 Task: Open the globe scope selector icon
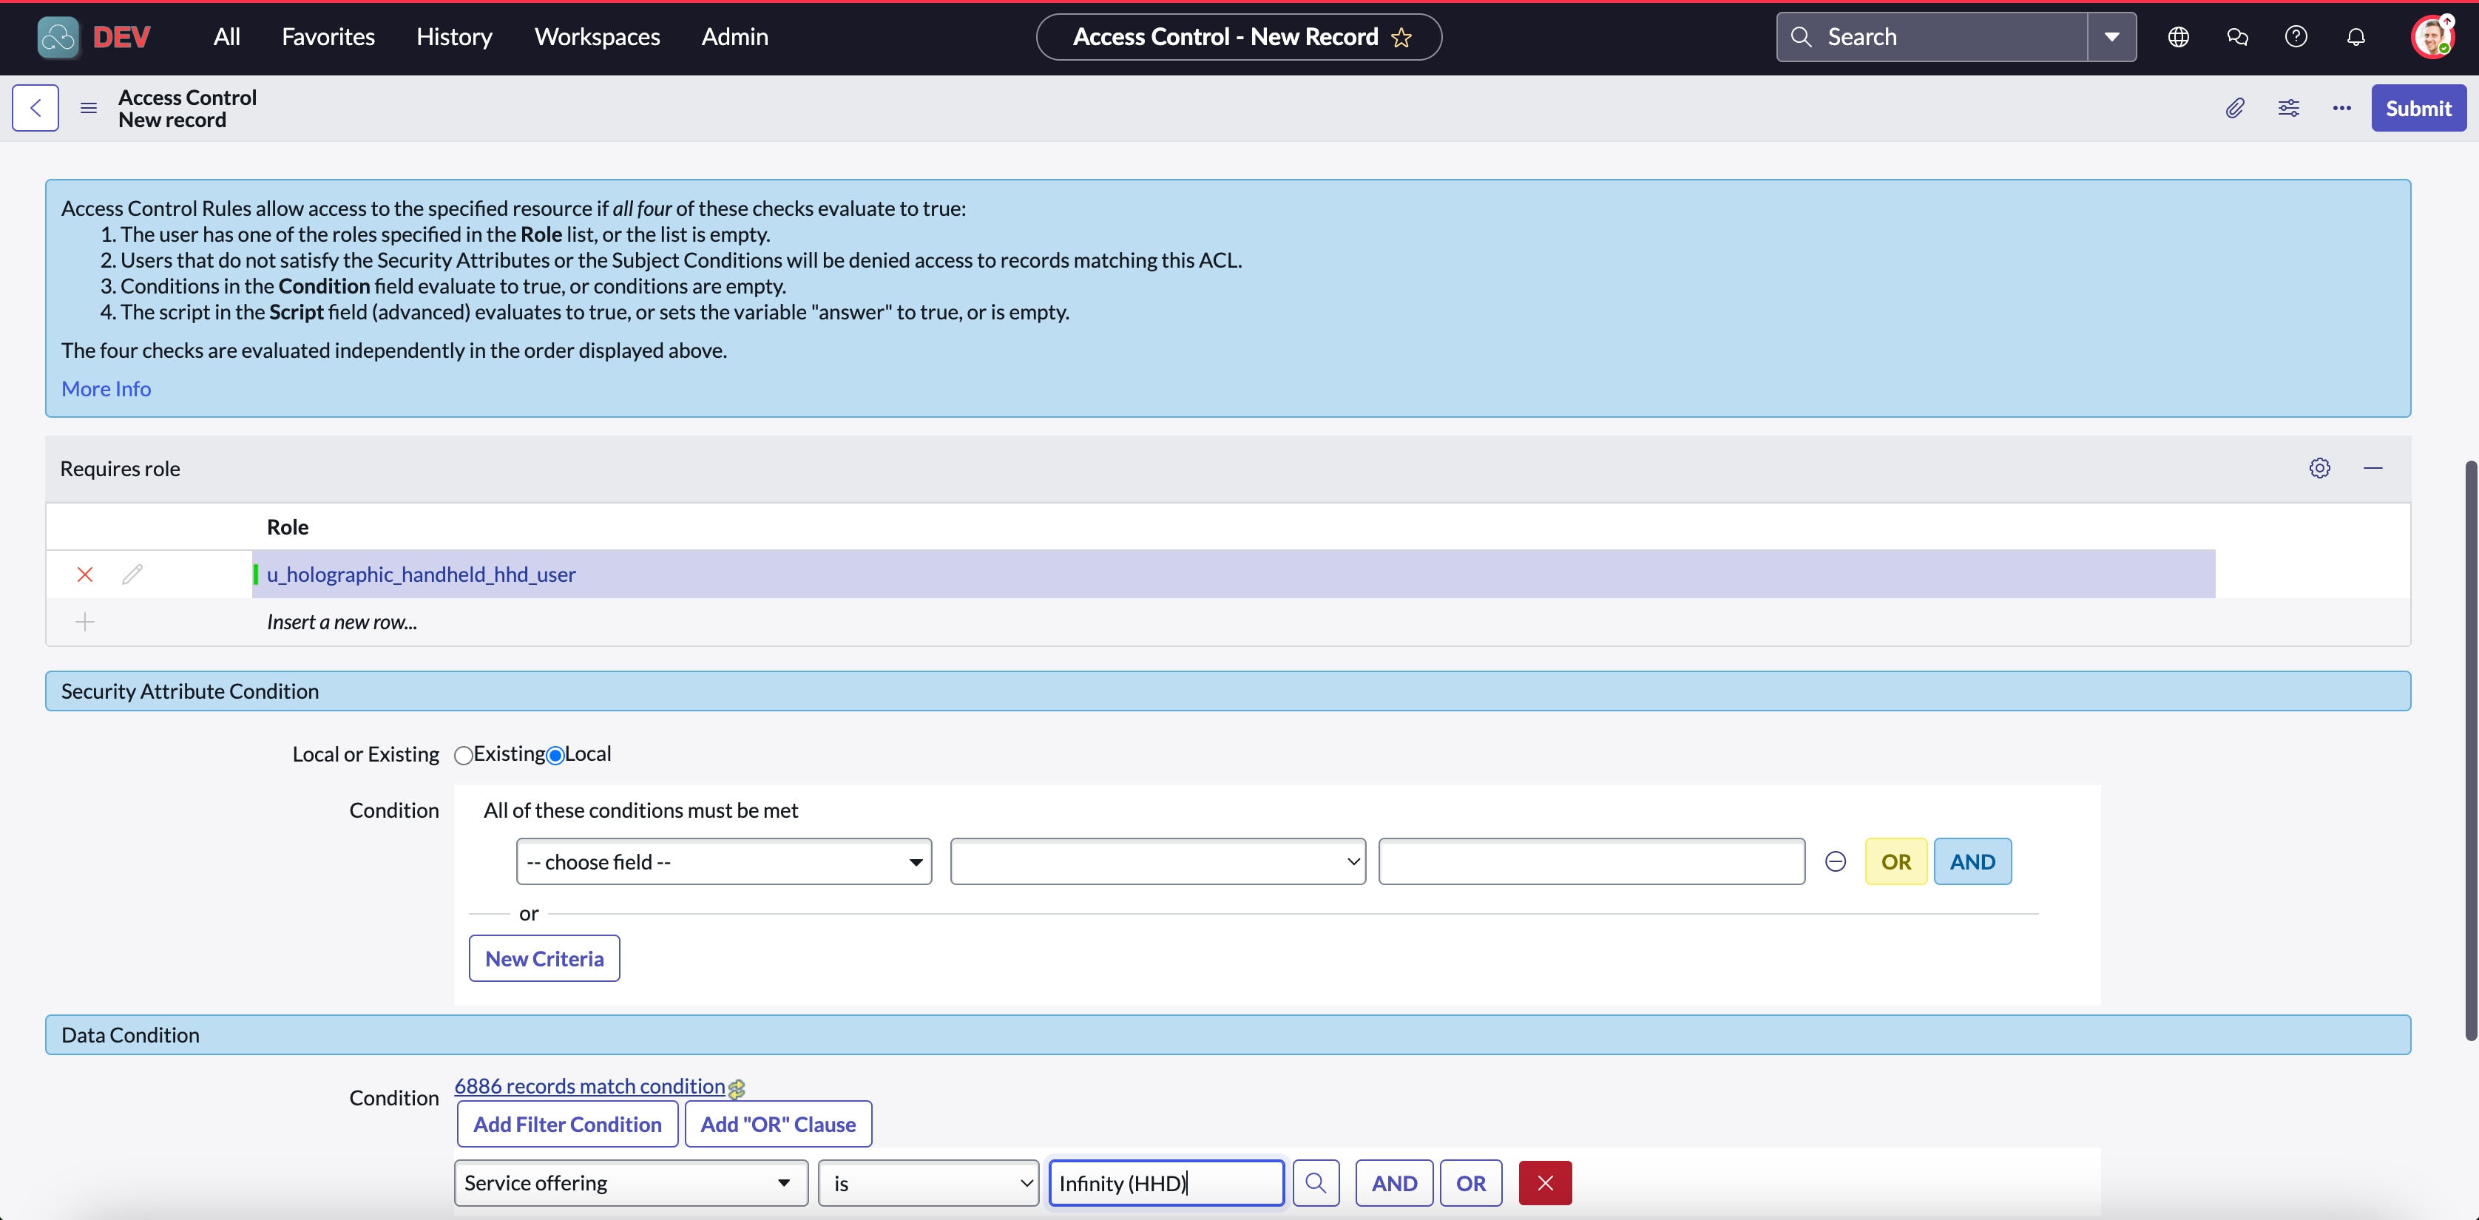click(x=2178, y=36)
